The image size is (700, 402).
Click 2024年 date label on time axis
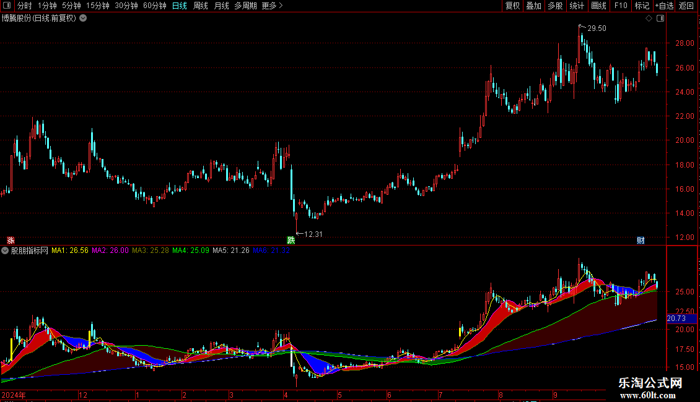click(14, 395)
